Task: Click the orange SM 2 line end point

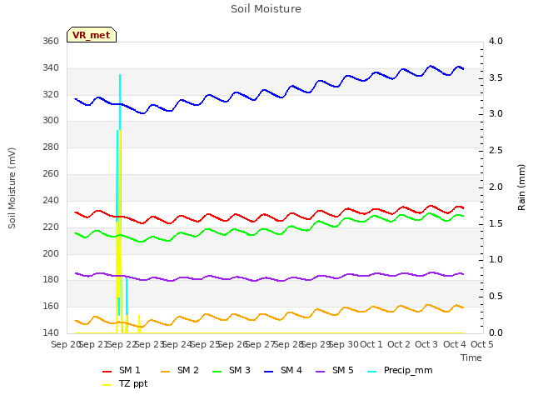Action: tap(463, 307)
